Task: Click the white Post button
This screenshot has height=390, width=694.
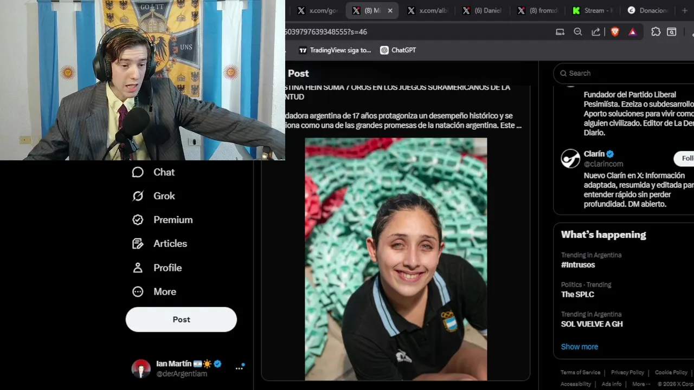Action: [181, 320]
